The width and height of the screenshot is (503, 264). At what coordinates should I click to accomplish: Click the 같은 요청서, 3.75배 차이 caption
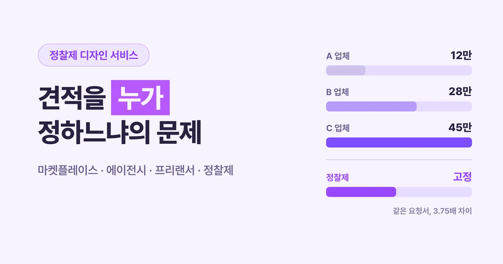pos(432,211)
